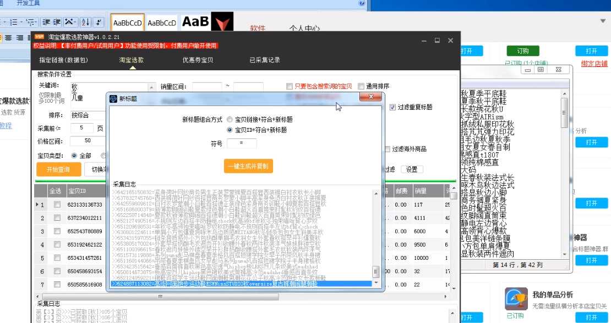
Task: Click the center align icon in Word
Action: coord(9,38)
